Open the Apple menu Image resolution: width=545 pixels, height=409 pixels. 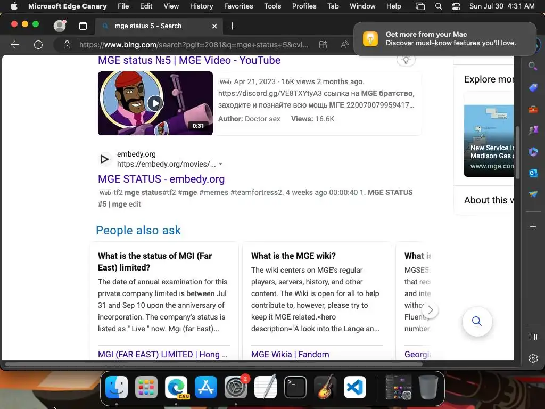pos(14,6)
